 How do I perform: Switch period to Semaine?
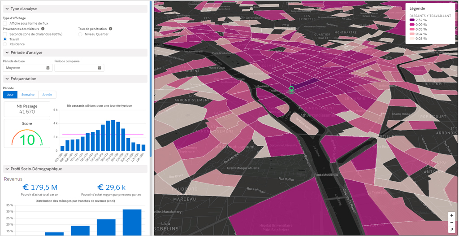pyautogui.click(x=28, y=95)
